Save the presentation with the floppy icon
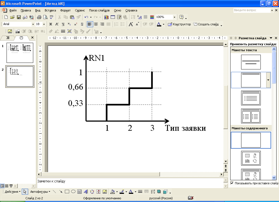 [x=19, y=17]
